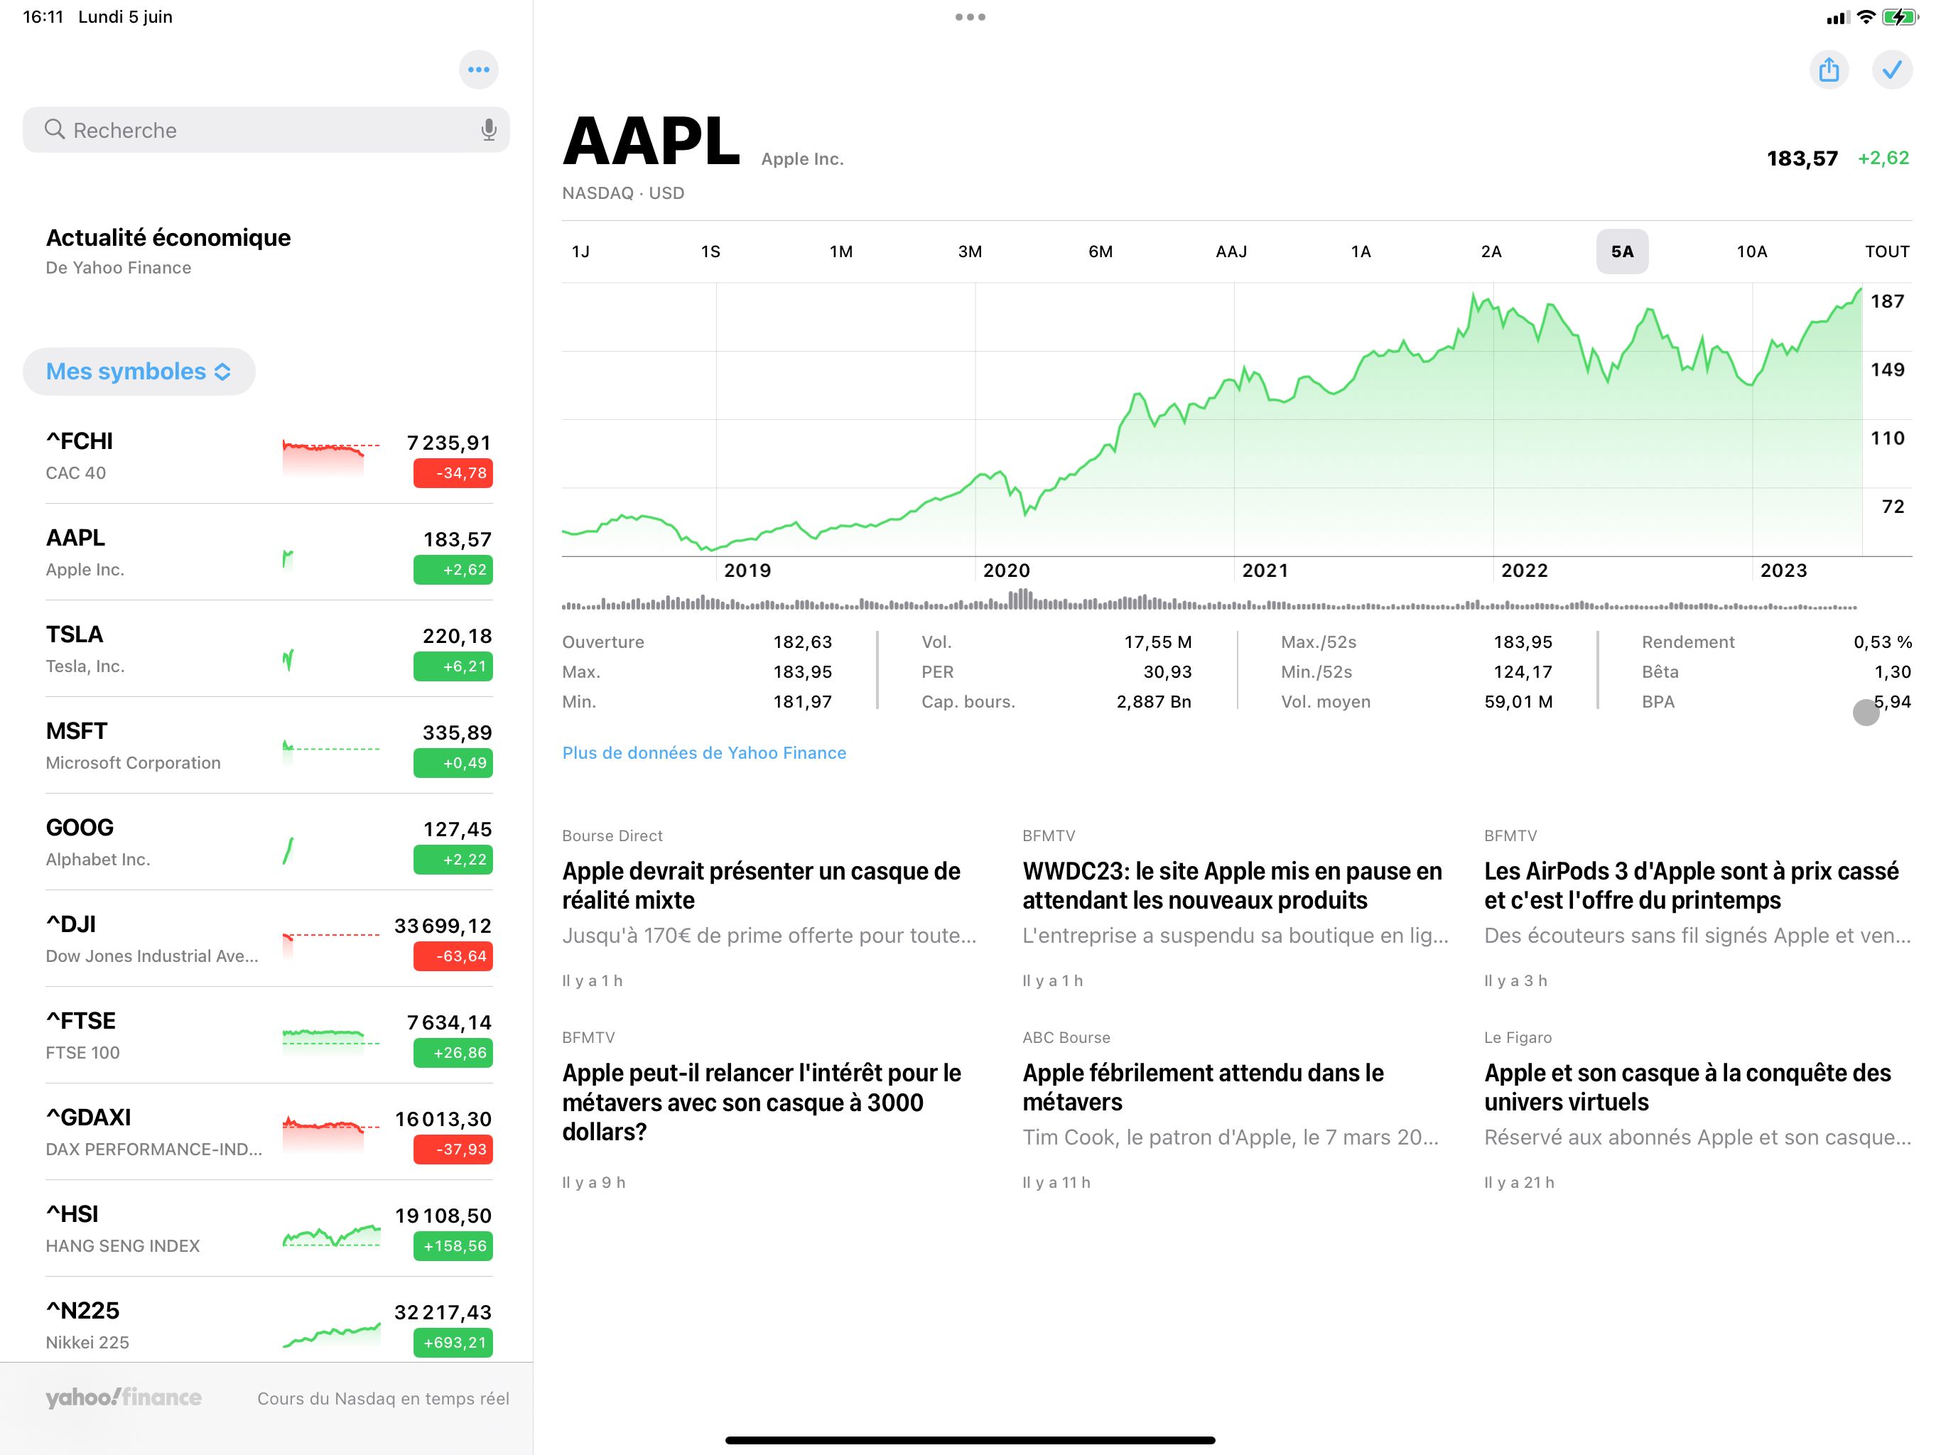Viewport: 1941px width, 1455px height.
Task: Open the sidebar ellipsis options menu
Action: click(x=478, y=70)
